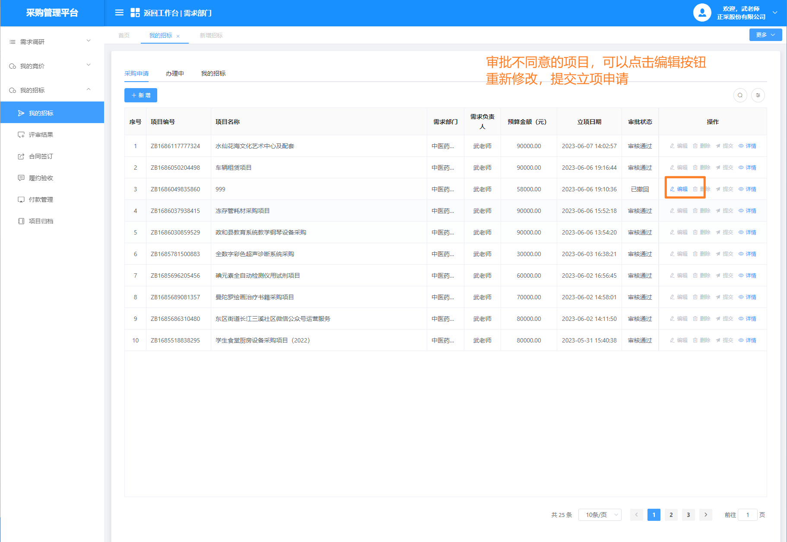Viewport: 787px width, 542px height.
Task: Click the page jump input field
Action: [747, 515]
